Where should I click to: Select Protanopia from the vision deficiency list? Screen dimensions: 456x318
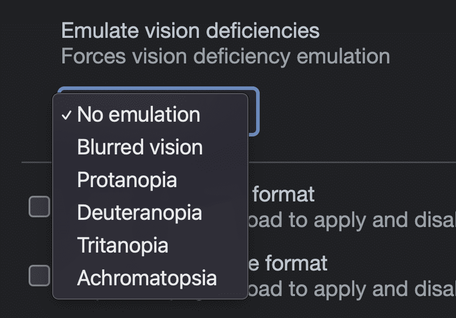[127, 180]
